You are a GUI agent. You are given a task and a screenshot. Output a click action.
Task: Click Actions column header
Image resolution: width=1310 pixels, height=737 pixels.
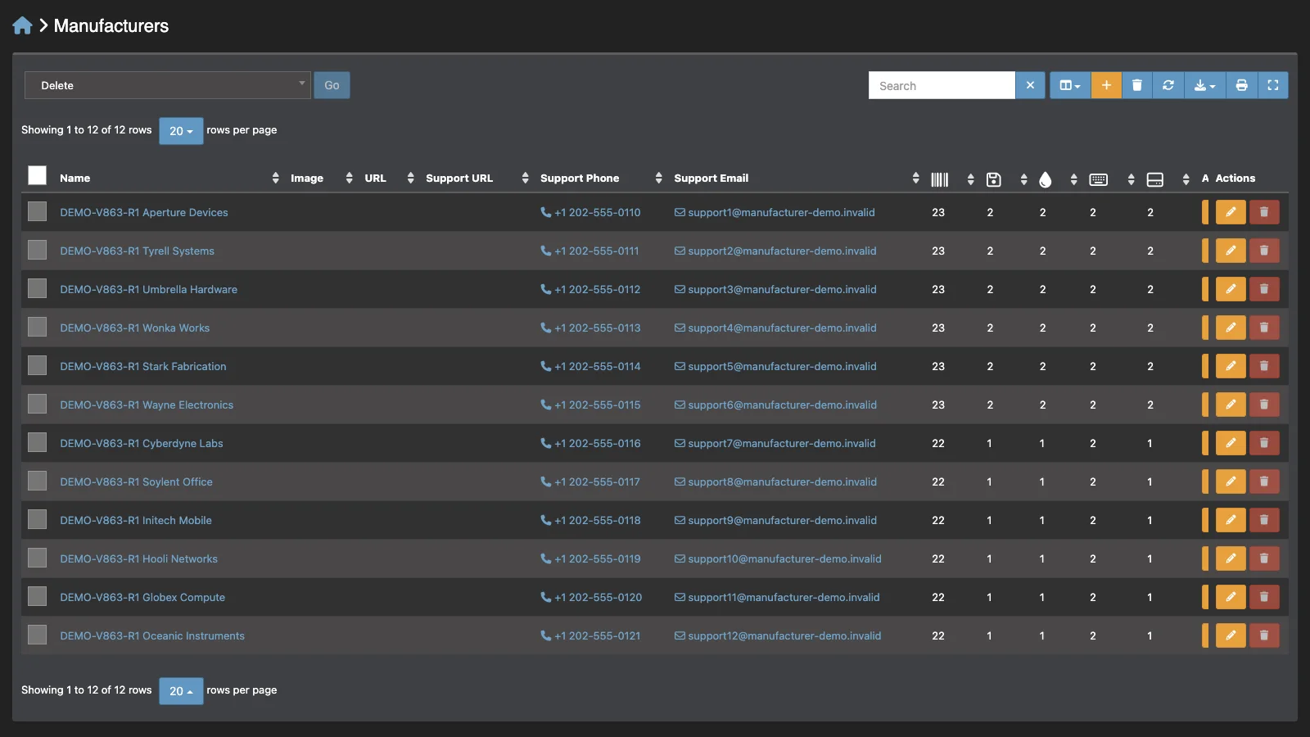point(1235,179)
